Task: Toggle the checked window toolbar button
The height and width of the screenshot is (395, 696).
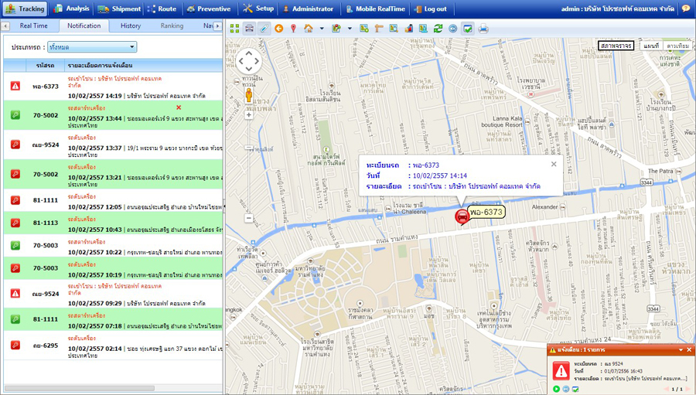Action: pos(467,29)
